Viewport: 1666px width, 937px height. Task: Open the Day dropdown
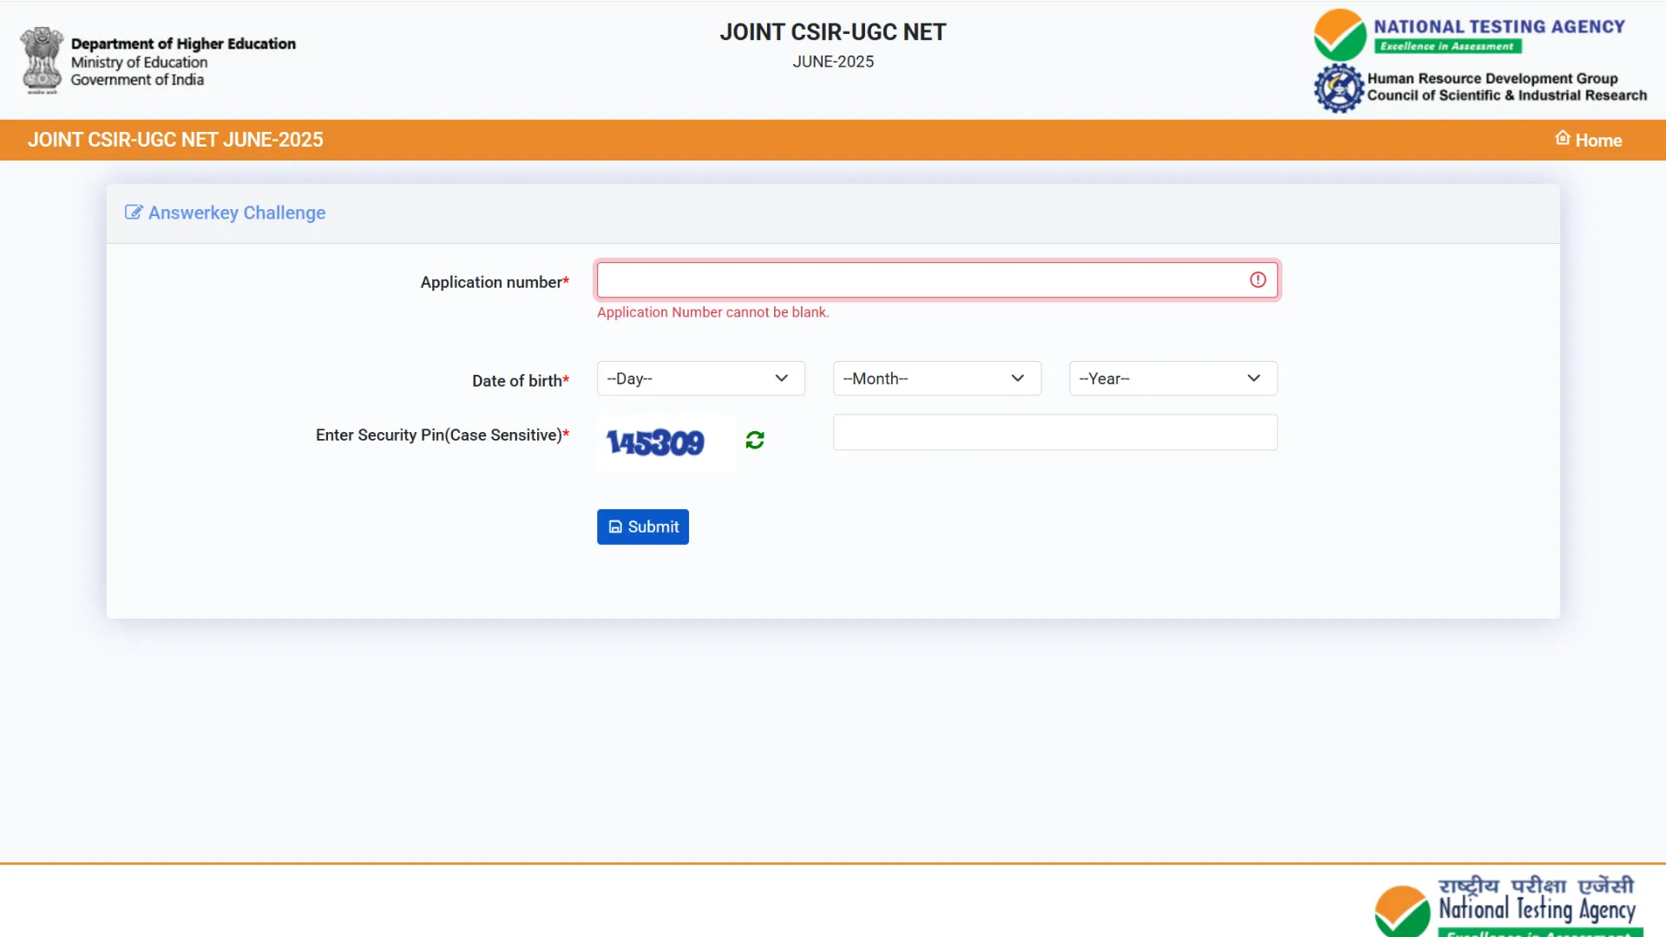[x=700, y=378]
